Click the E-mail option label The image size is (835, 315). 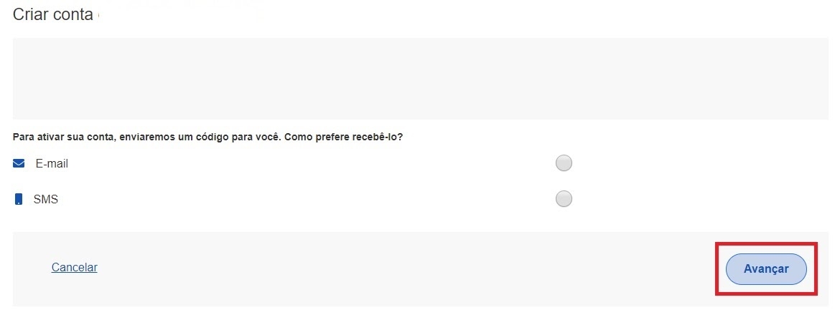pos(52,164)
